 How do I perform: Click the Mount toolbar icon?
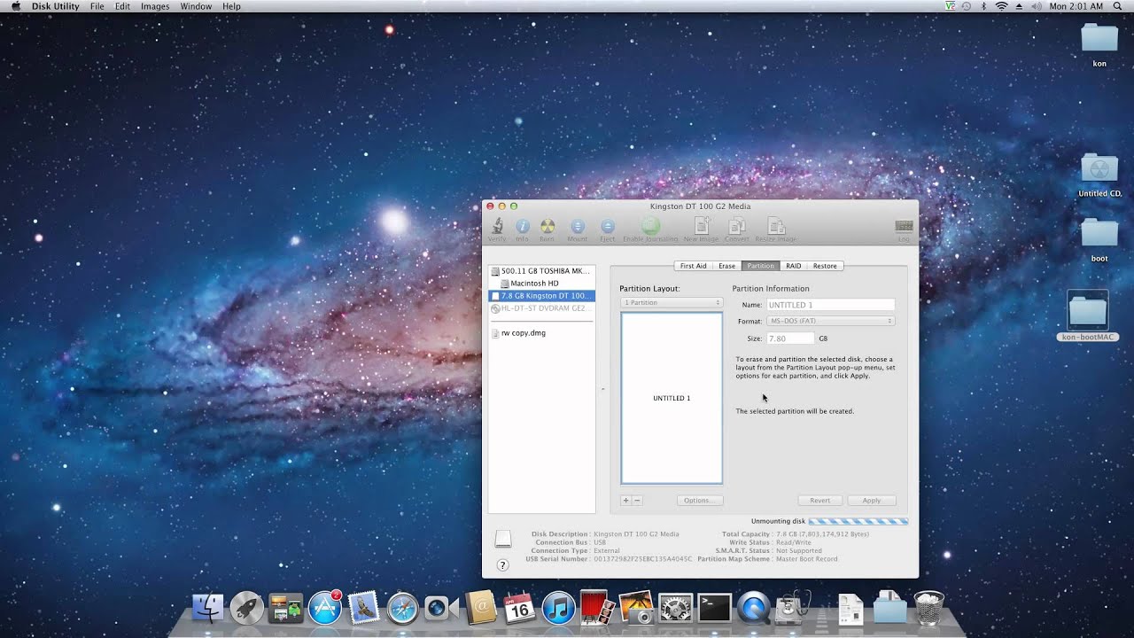point(578,227)
